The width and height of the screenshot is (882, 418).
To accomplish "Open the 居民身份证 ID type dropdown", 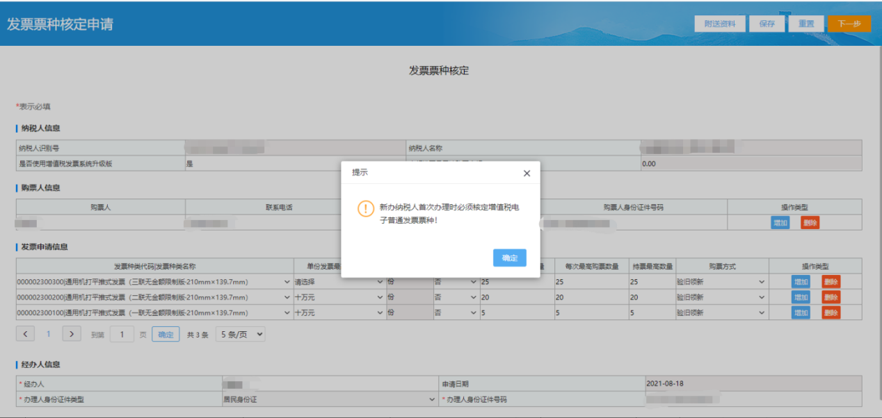I will [328, 400].
